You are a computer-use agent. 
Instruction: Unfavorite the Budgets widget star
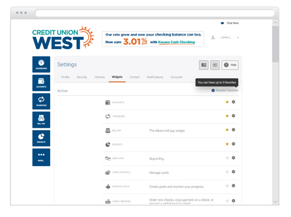point(227,144)
